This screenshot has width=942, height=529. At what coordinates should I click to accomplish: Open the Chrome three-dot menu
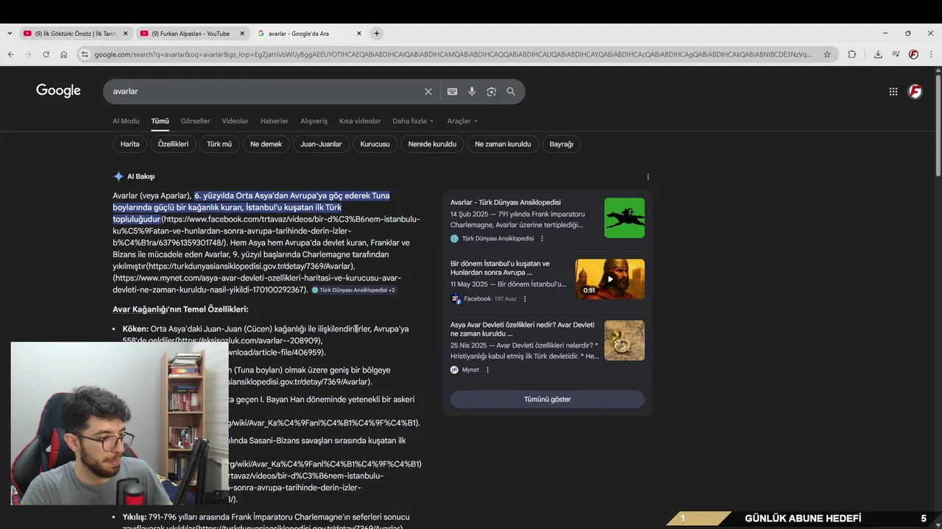point(931,54)
